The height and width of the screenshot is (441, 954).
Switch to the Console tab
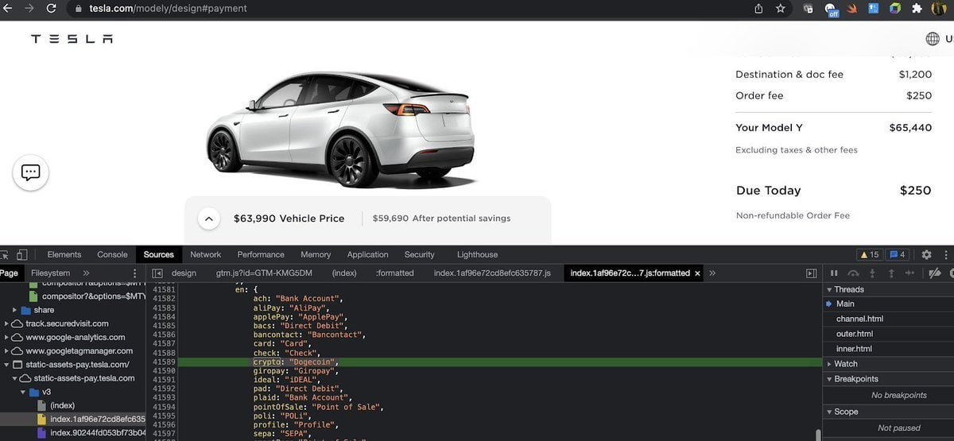pyautogui.click(x=112, y=255)
